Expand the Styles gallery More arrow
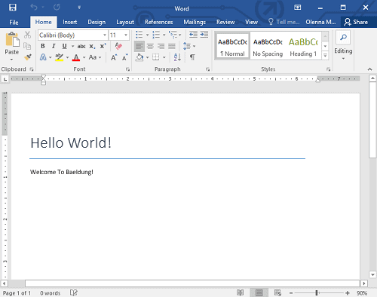The width and height of the screenshot is (377, 297). [325, 55]
